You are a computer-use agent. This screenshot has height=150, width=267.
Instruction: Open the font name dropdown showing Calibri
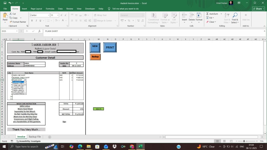pyautogui.click(x=39, y=15)
